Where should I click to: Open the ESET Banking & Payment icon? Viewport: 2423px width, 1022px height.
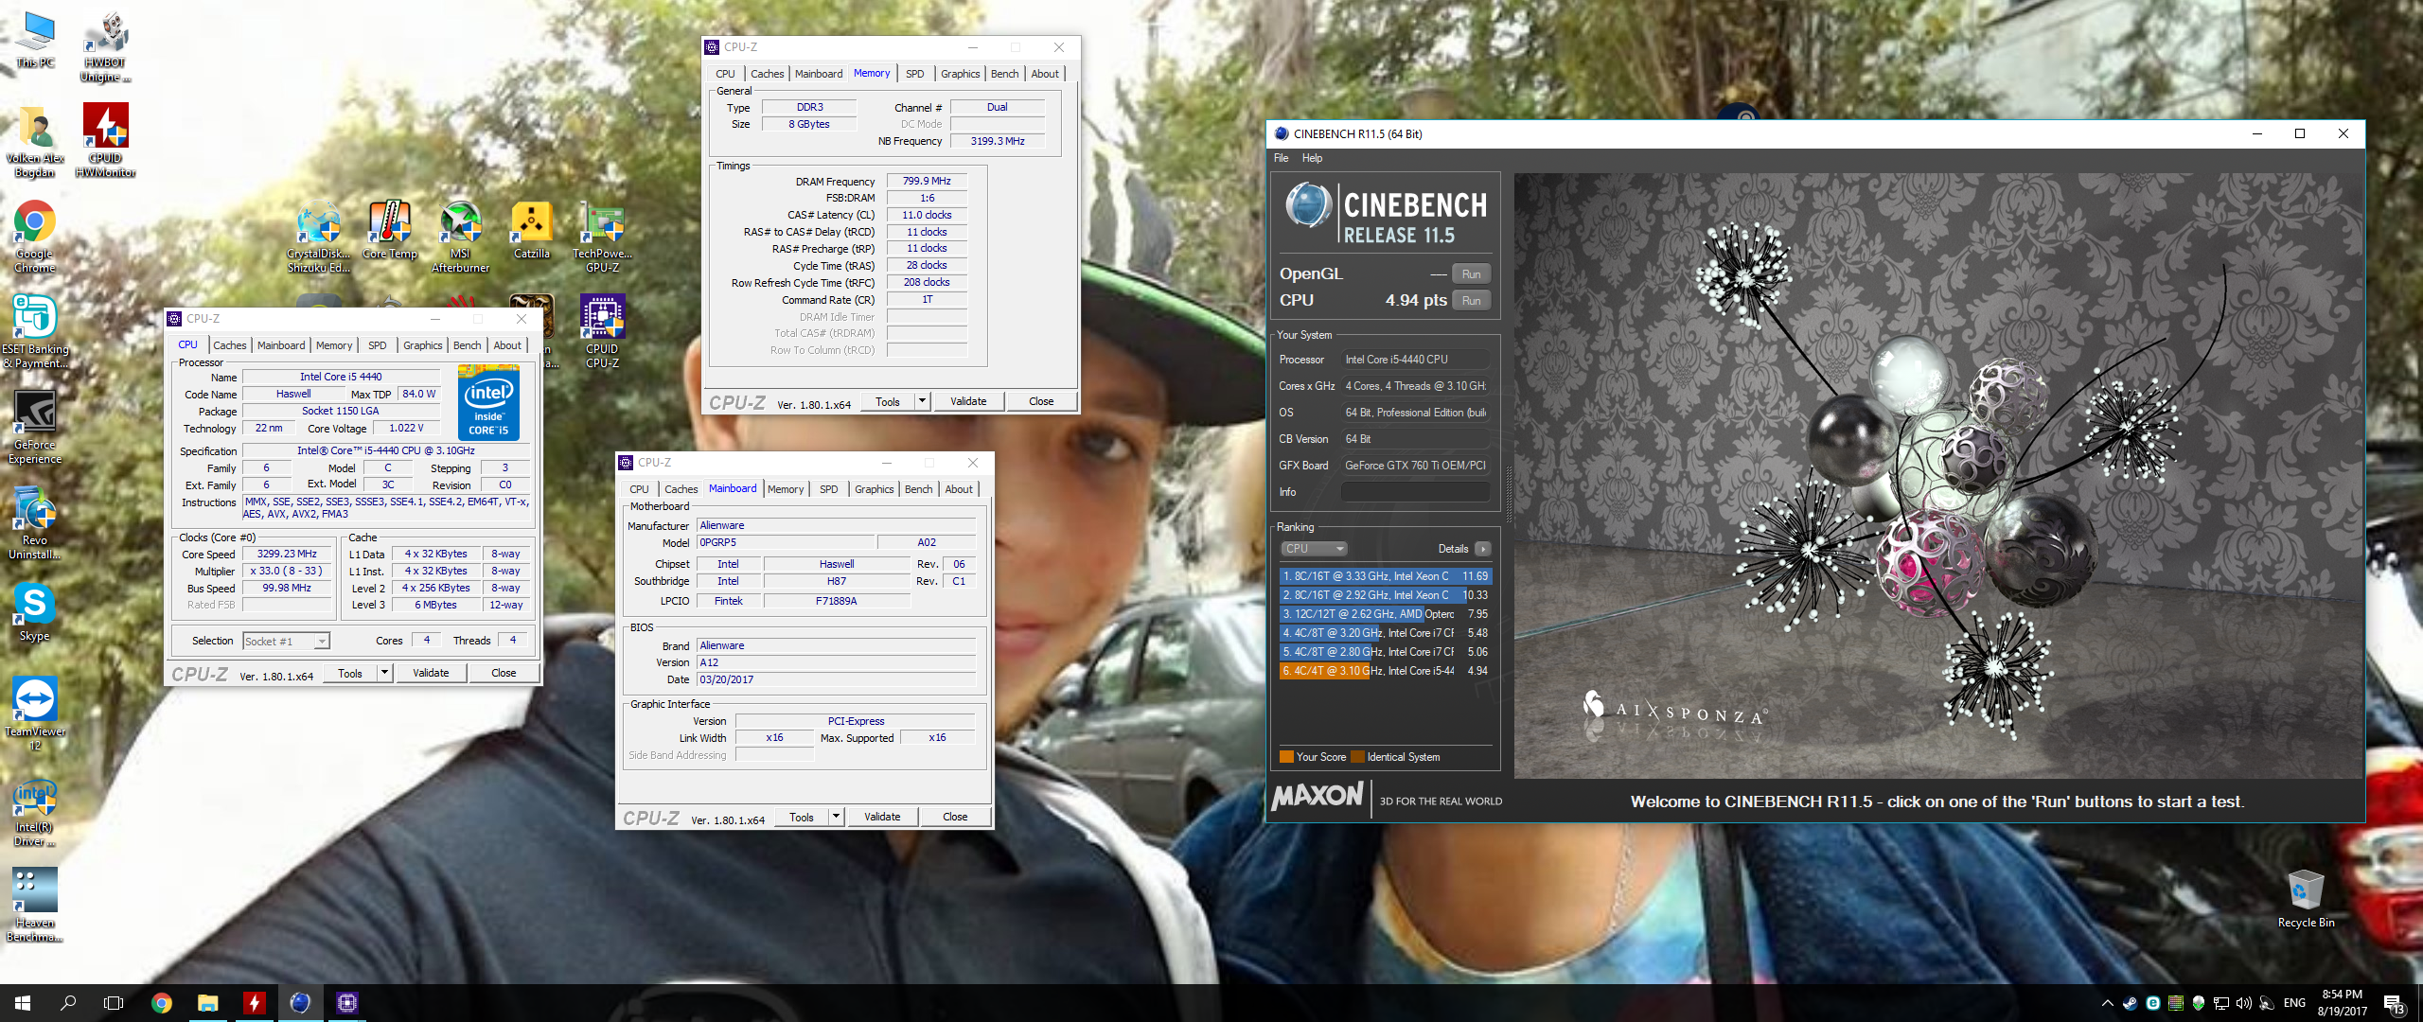pyautogui.click(x=35, y=332)
